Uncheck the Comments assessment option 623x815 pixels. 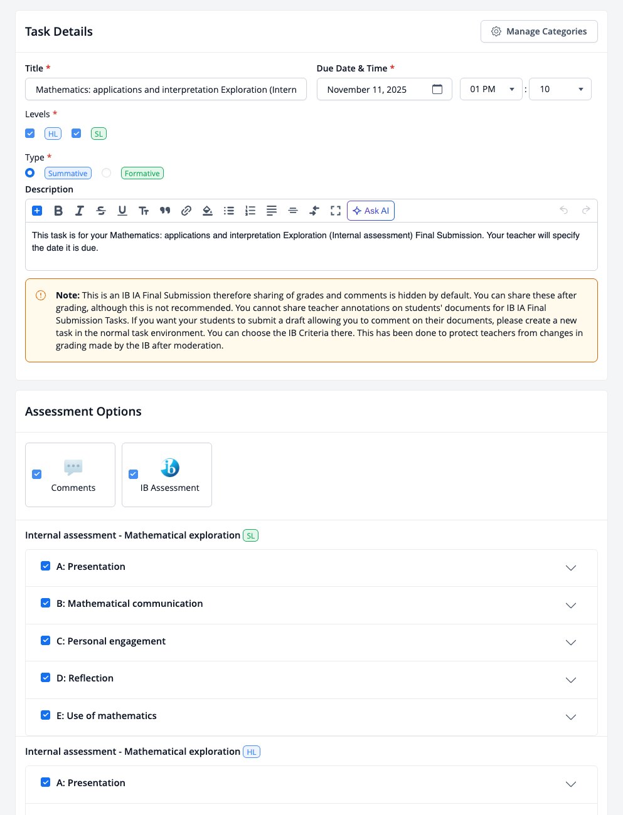[37, 475]
